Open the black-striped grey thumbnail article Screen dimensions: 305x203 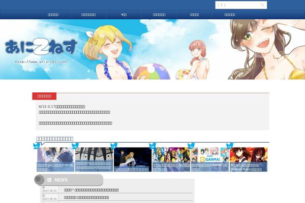click(x=94, y=159)
